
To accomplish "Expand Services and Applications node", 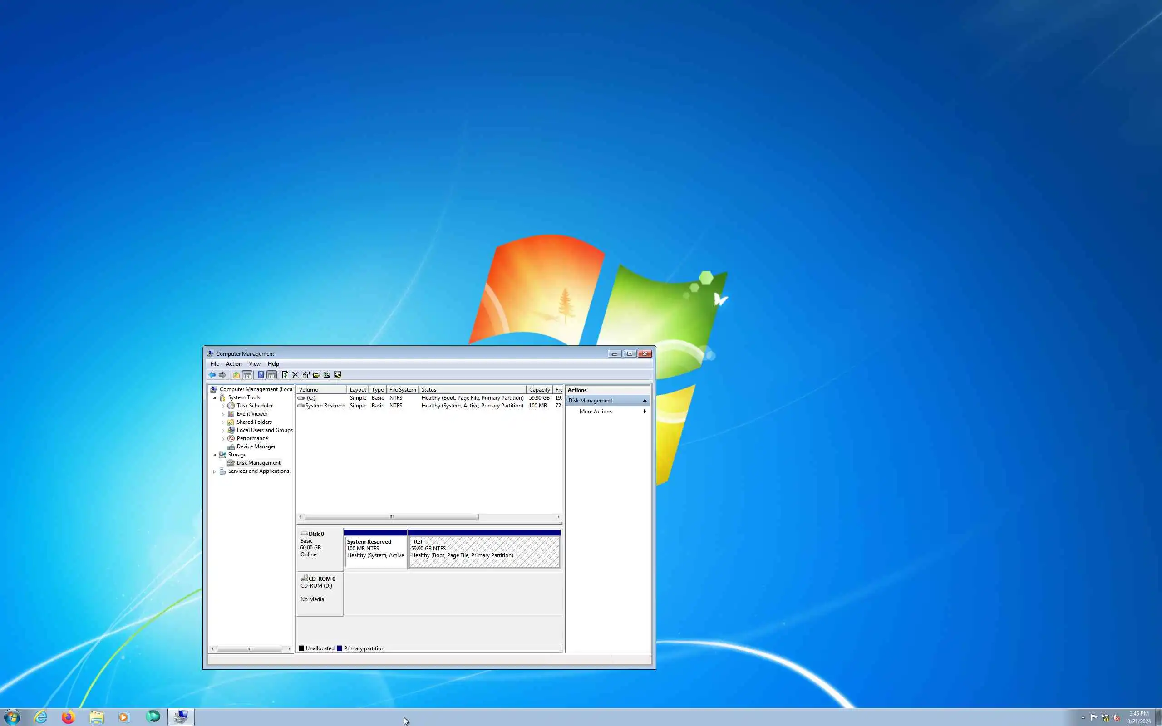I will (214, 471).
